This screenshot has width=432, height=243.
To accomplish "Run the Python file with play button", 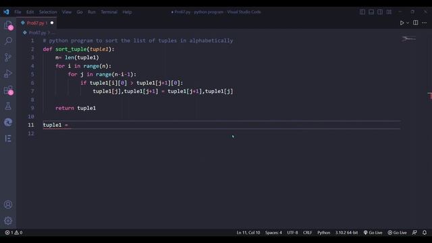I will (402, 23).
